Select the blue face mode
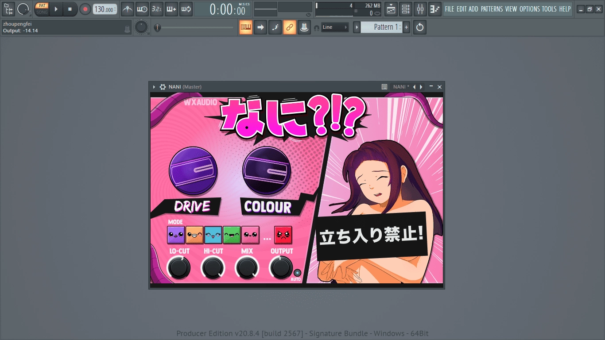The width and height of the screenshot is (605, 340). pos(213,235)
